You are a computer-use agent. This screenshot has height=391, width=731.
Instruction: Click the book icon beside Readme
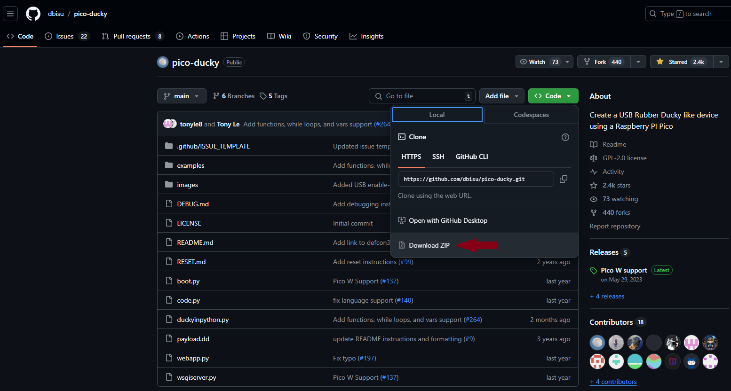tap(594, 144)
